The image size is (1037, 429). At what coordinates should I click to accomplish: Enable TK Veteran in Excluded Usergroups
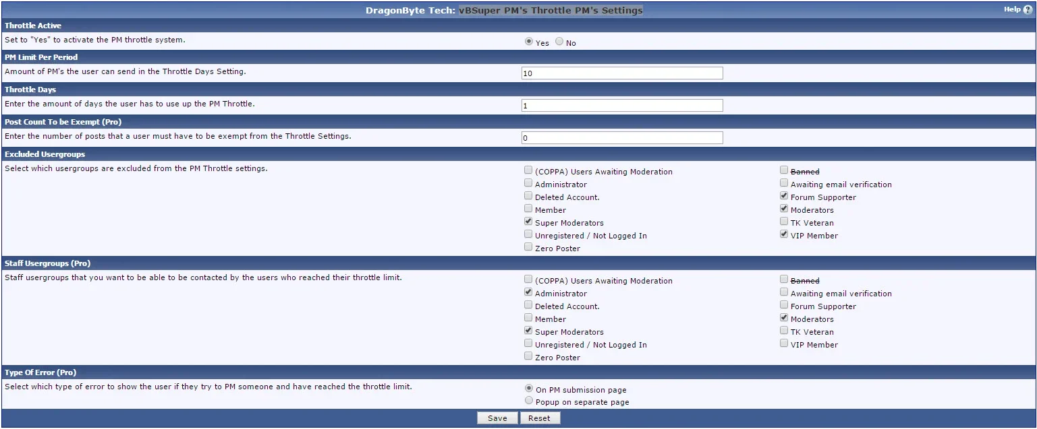(x=784, y=222)
